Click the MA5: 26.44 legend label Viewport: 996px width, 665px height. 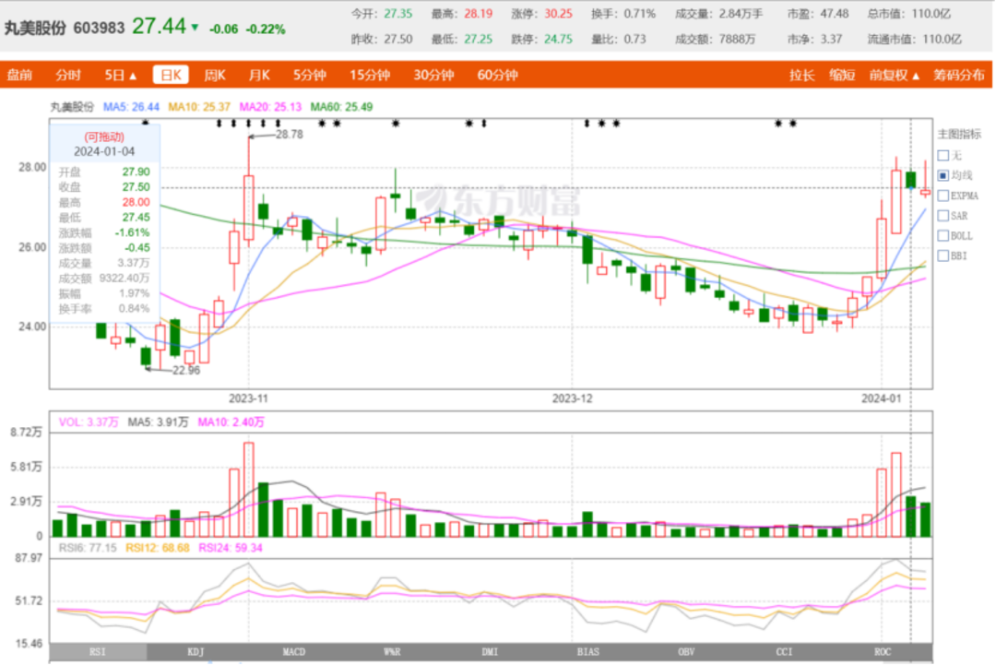132,107
